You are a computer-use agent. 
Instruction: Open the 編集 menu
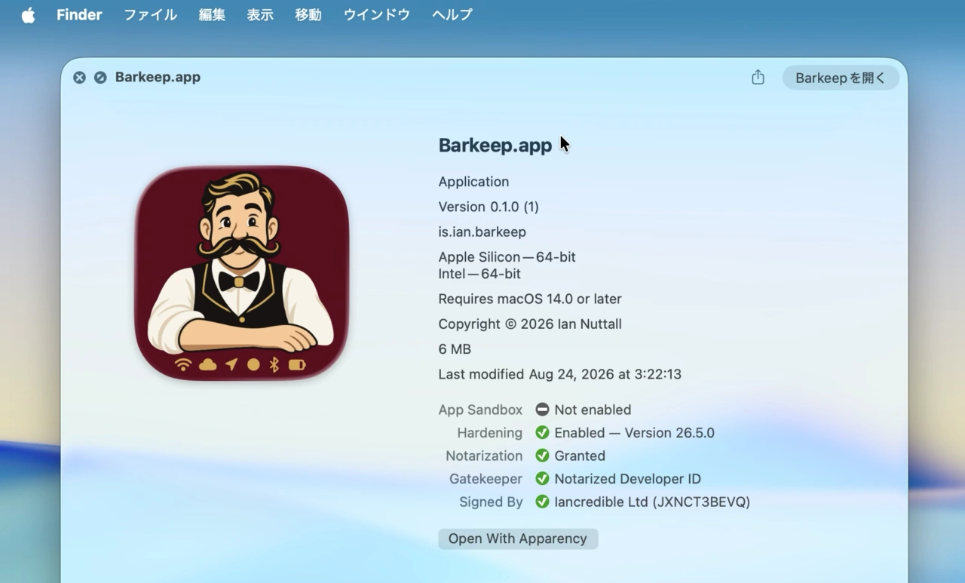coord(212,14)
